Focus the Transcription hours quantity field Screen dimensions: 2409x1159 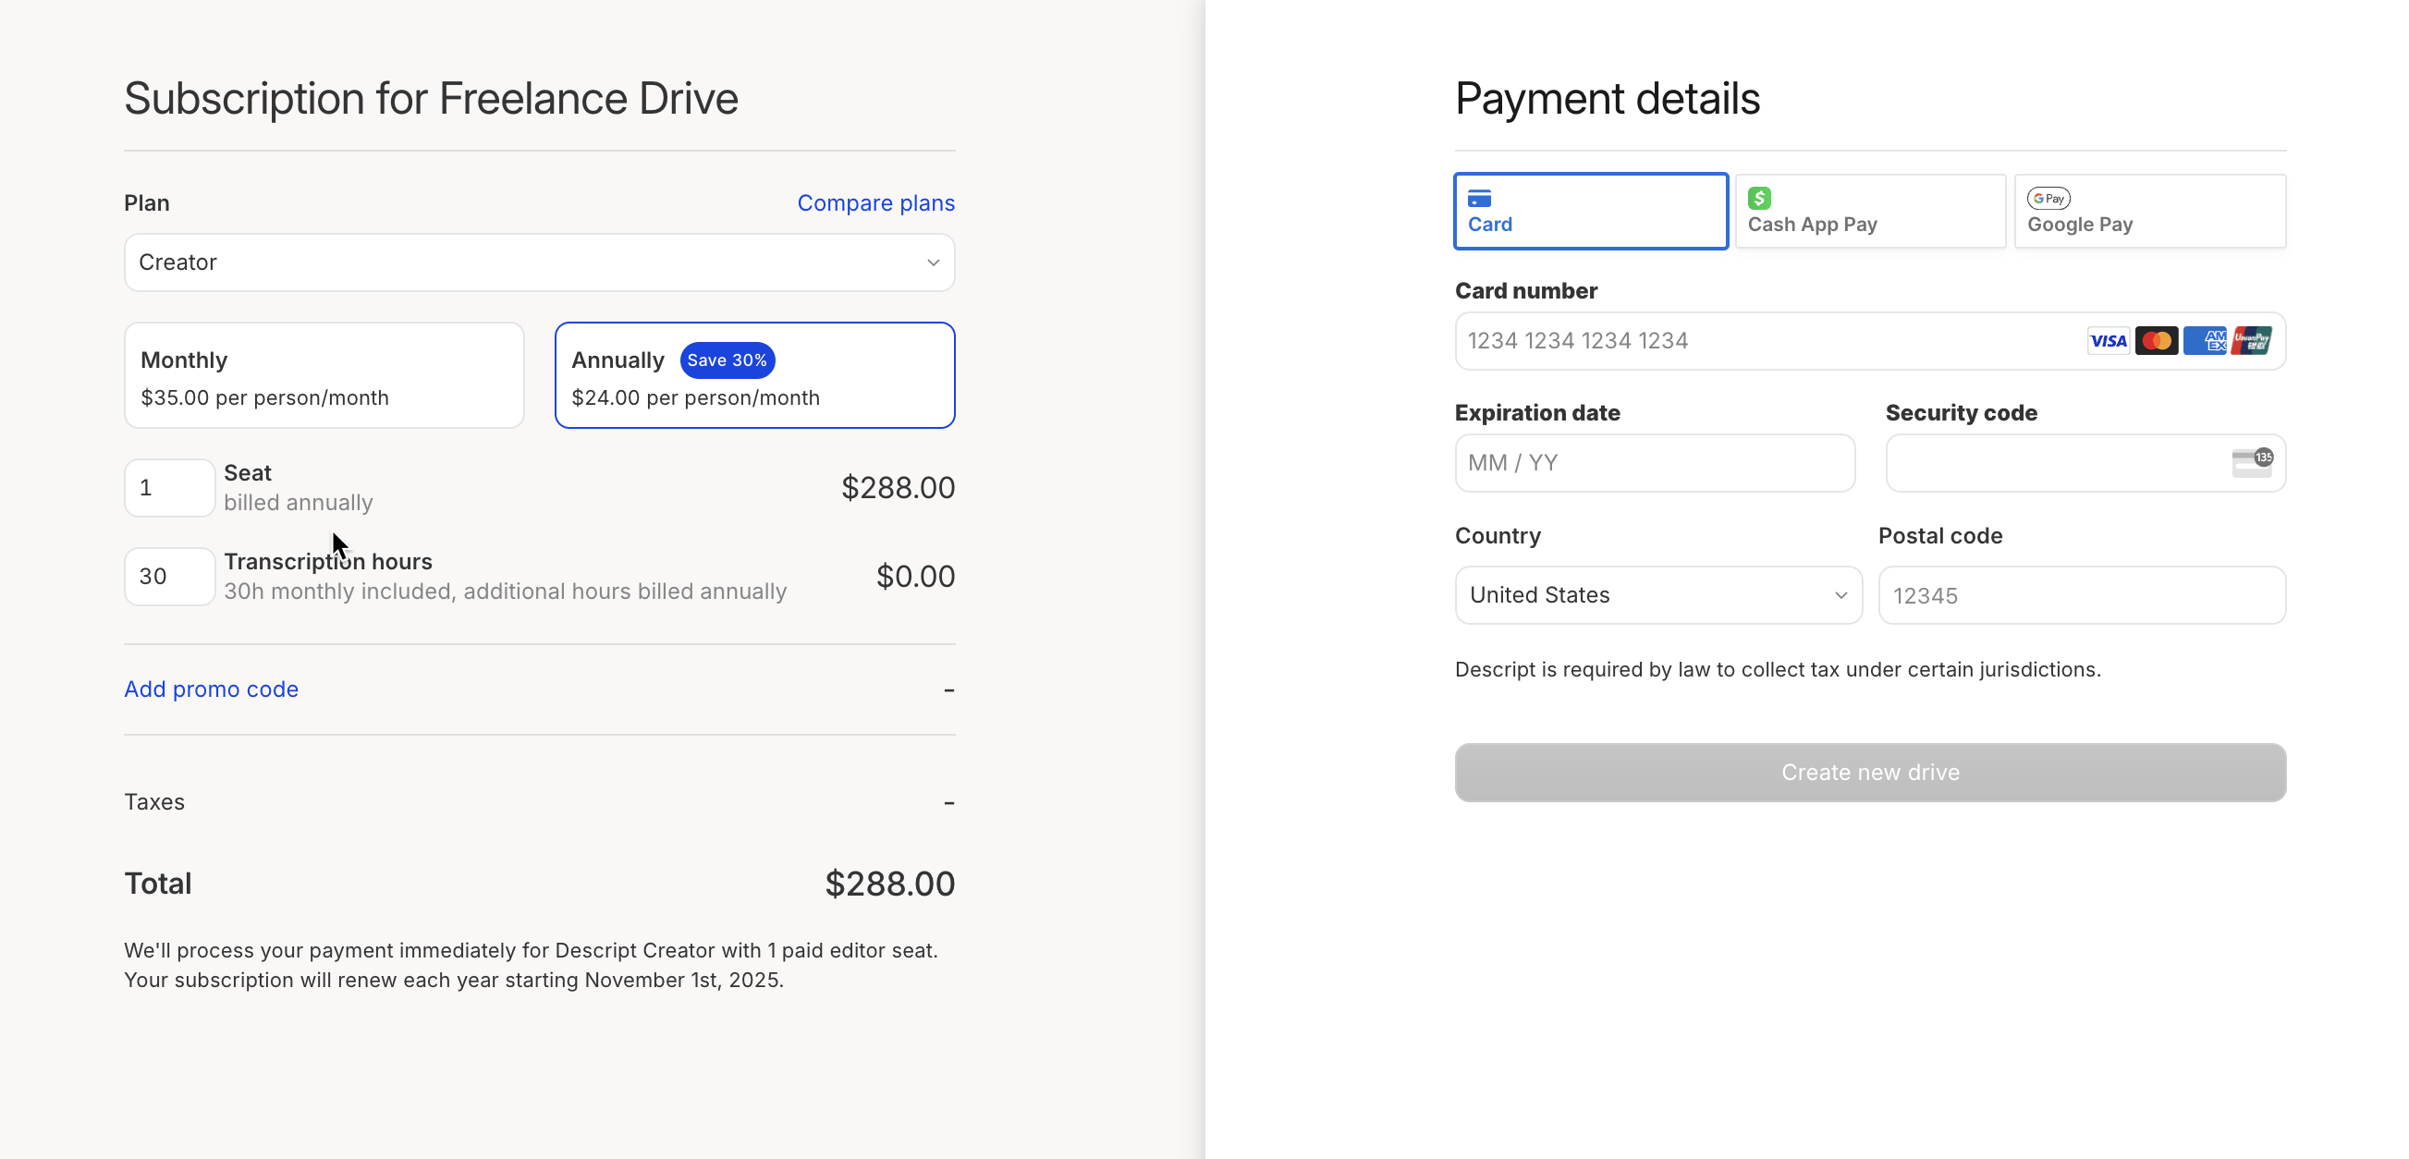[169, 577]
